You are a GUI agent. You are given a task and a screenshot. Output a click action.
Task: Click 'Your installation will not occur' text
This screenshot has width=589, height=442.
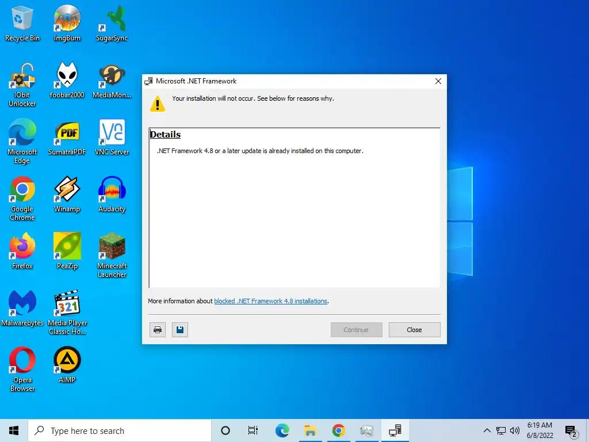[253, 98]
